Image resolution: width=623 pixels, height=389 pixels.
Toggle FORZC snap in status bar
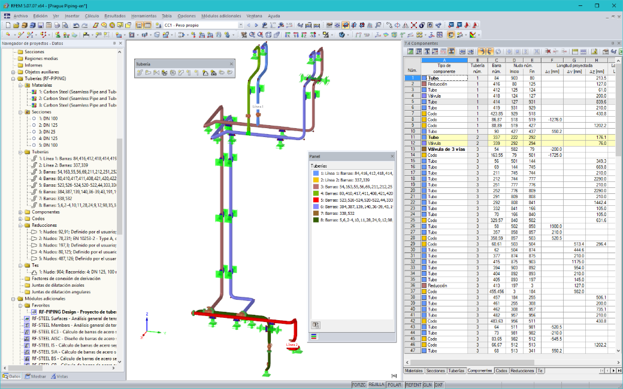click(359, 385)
